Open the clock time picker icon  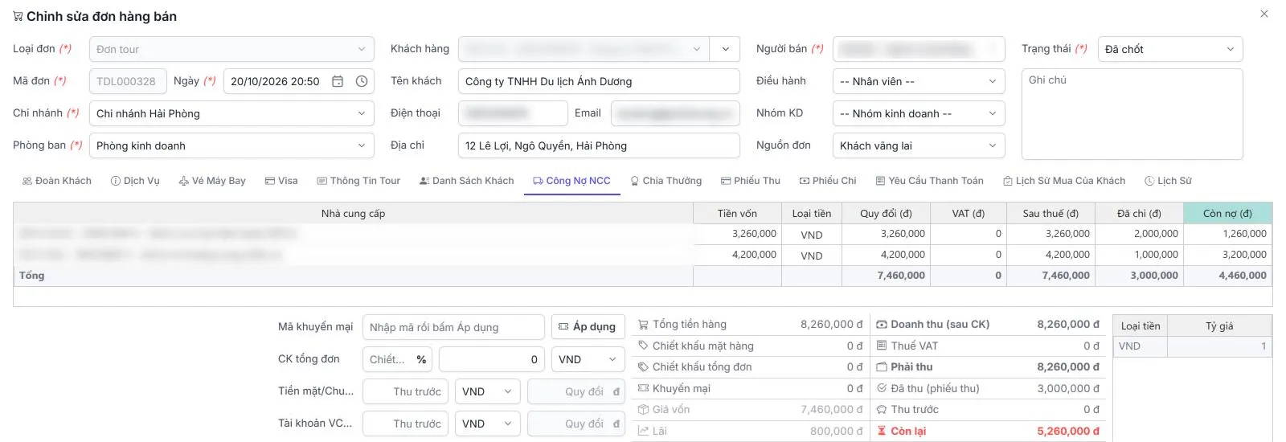pyautogui.click(x=362, y=81)
